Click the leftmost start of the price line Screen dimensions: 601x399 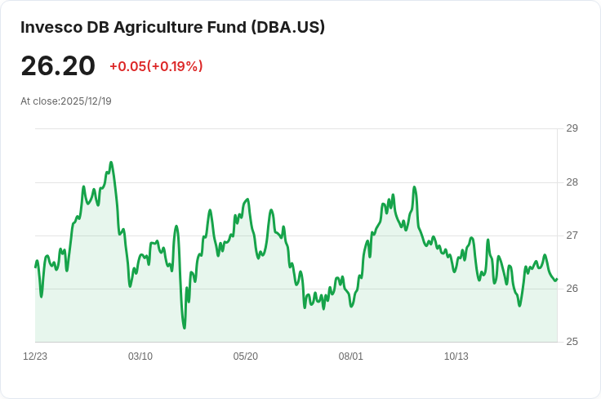pyautogui.click(x=36, y=266)
